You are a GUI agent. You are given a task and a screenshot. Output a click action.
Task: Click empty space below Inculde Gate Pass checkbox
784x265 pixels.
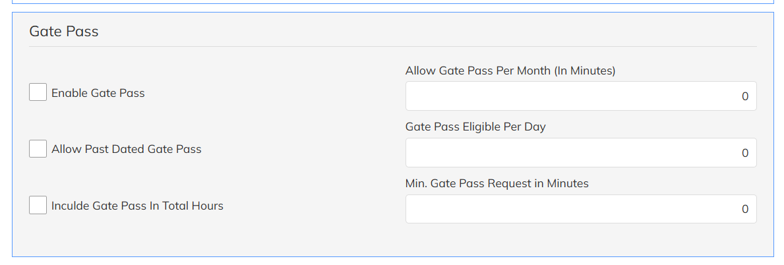click(132, 237)
